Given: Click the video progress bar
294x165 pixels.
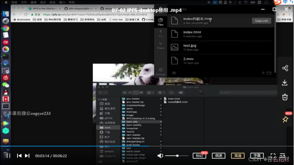Looking at the screenshot, I should pos(147,146).
